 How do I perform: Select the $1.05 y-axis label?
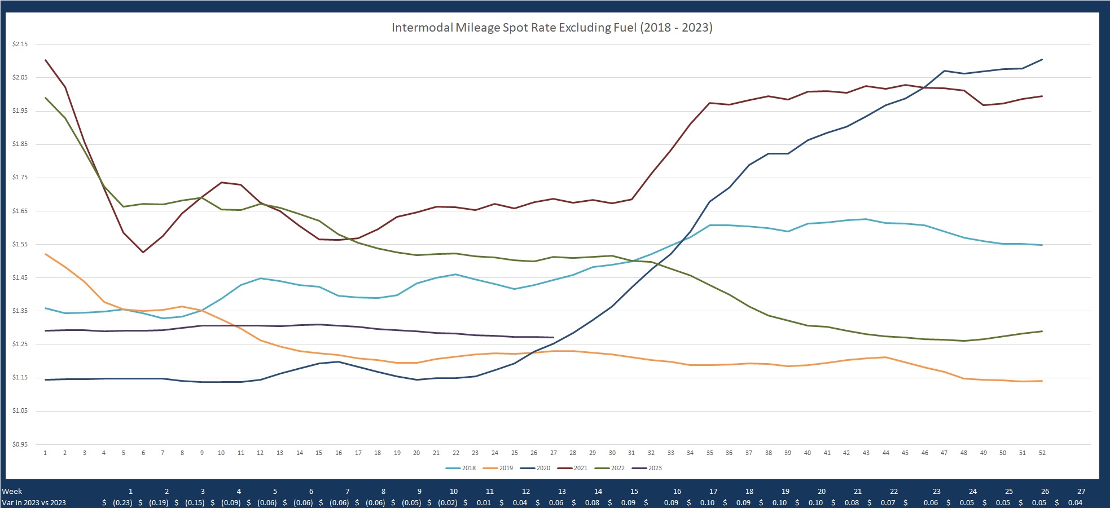[x=20, y=410]
